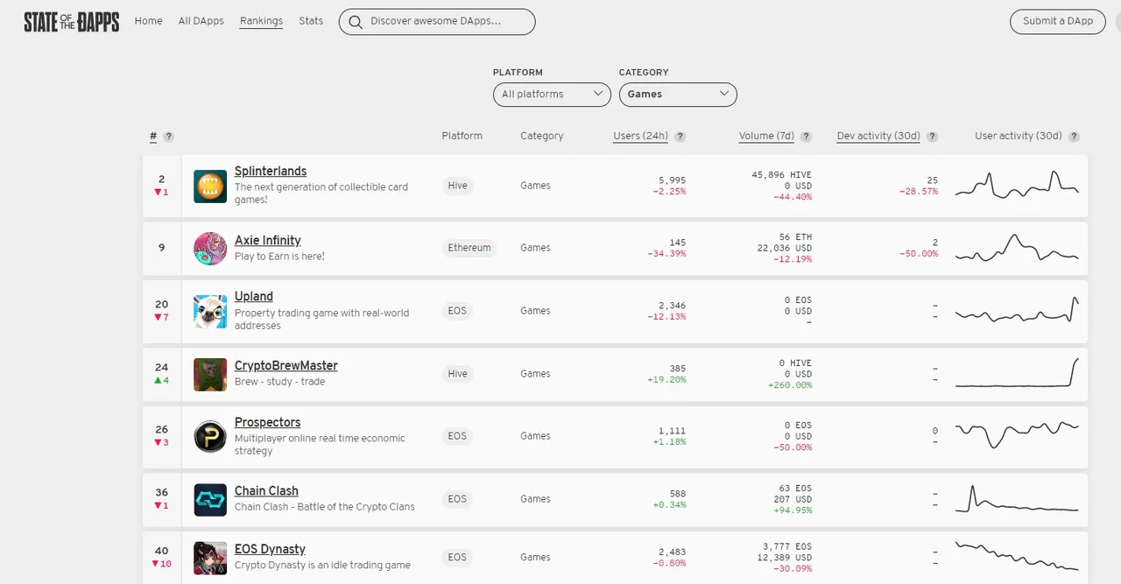Image resolution: width=1121 pixels, height=584 pixels.
Task: Click help icon next to User activity (30d)
Action: pyautogui.click(x=1075, y=137)
